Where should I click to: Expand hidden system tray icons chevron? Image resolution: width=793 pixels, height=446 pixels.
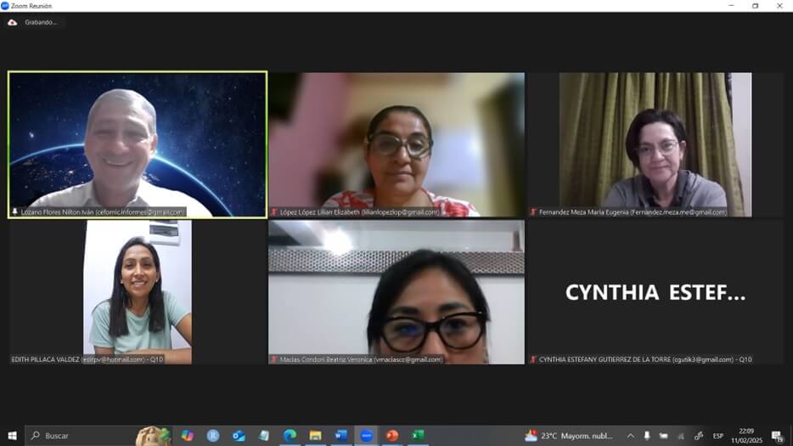pyautogui.click(x=630, y=436)
